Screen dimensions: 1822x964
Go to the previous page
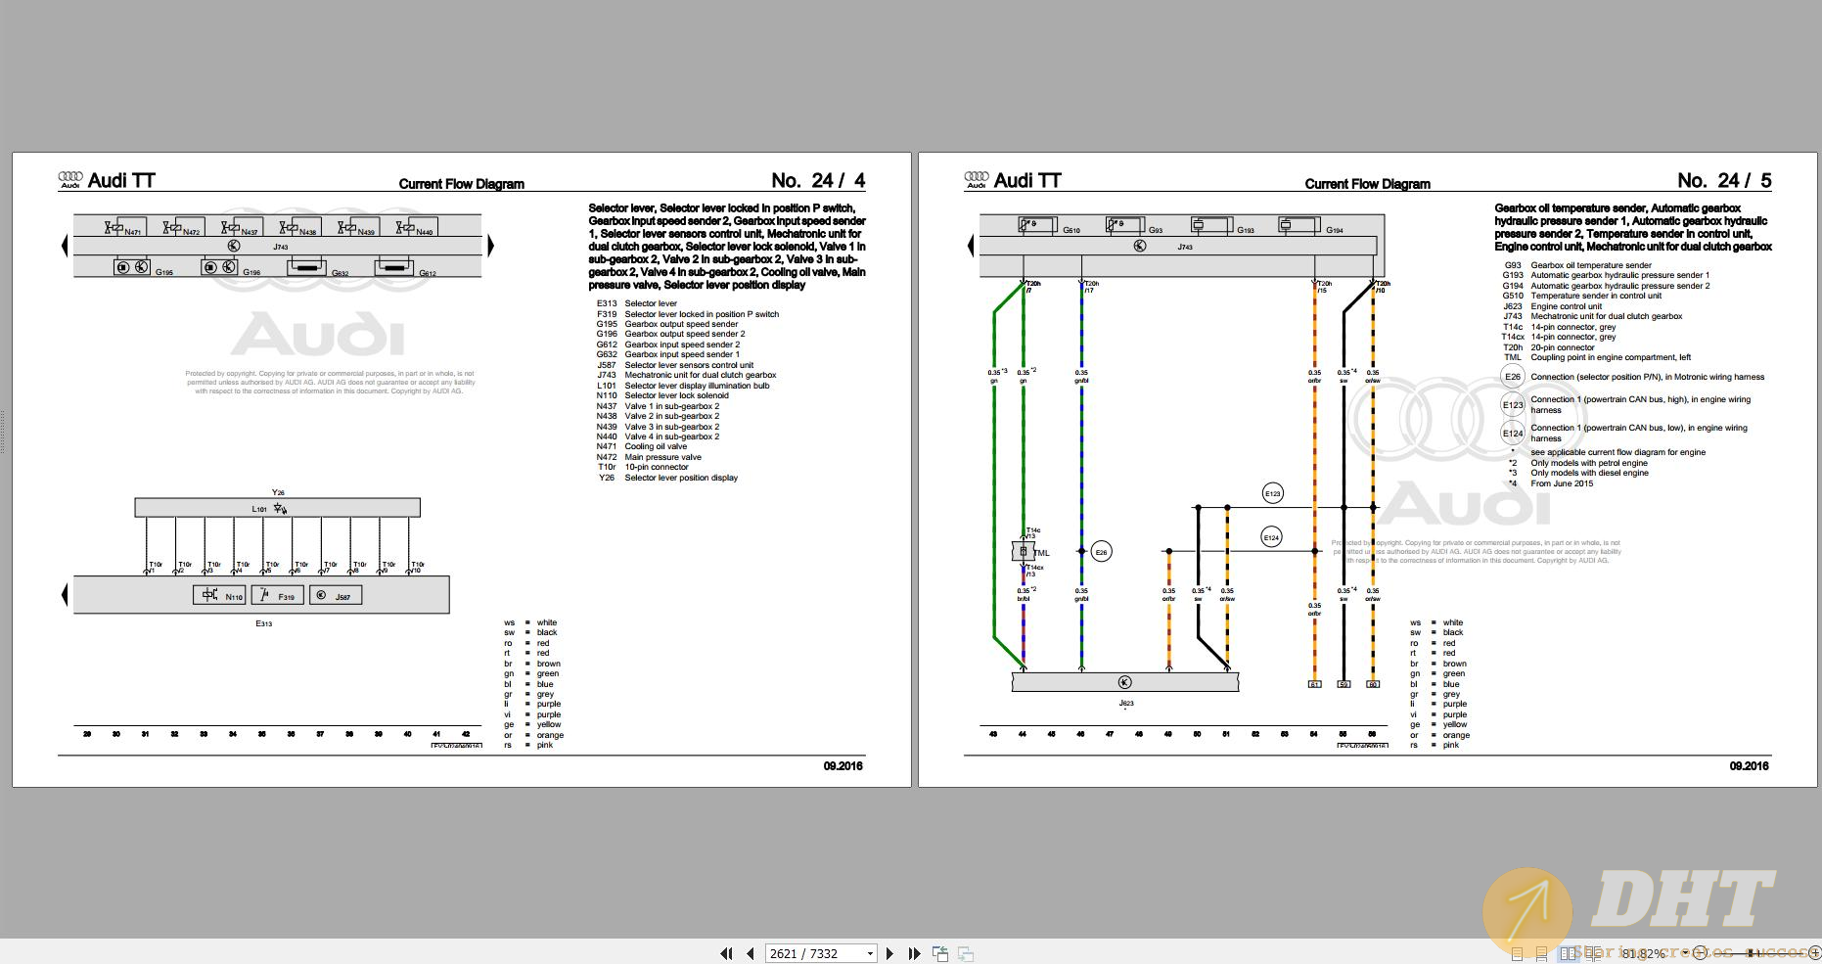tap(751, 953)
